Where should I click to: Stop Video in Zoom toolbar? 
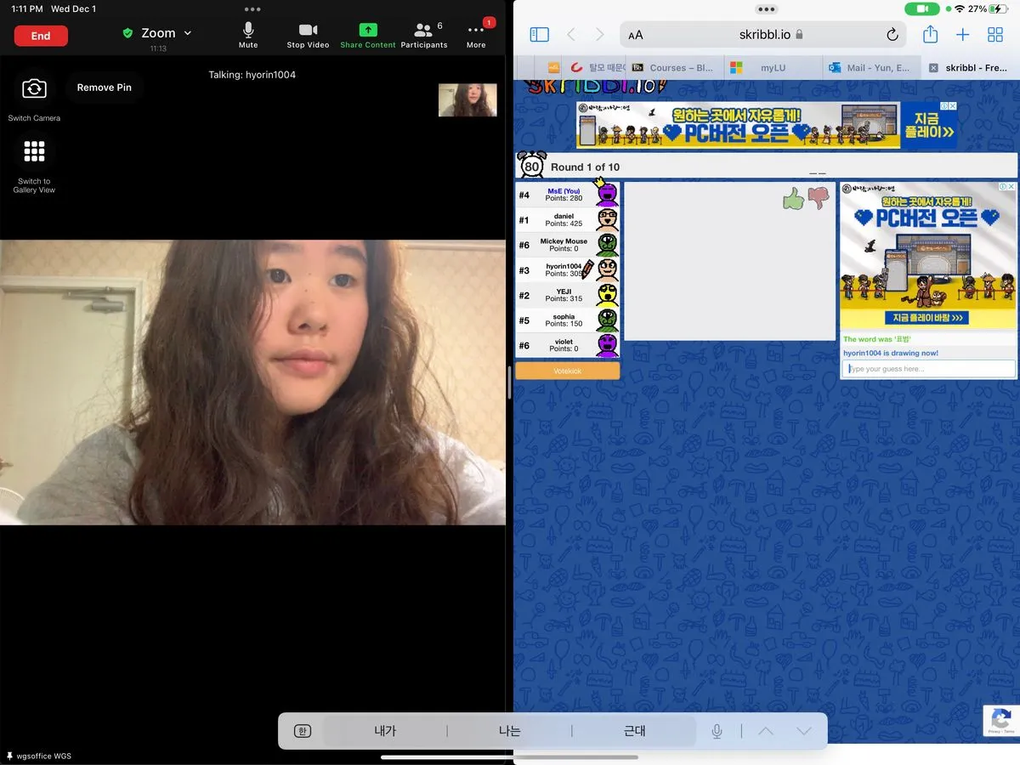tap(308, 34)
